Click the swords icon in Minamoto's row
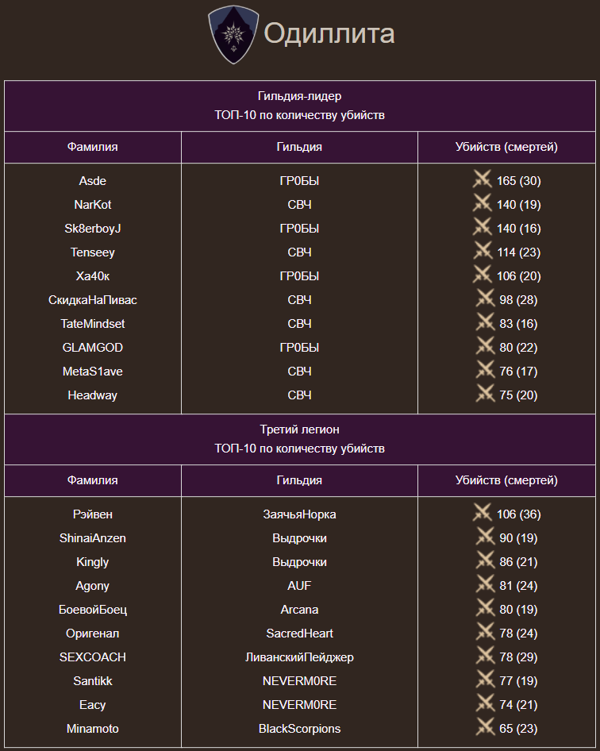The width and height of the screenshot is (600, 751). [485, 727]
